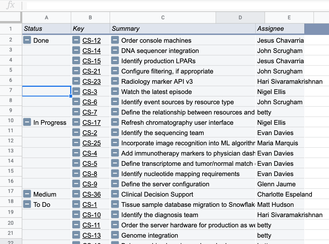This screenshot has width=329, height=244.
Task: Open the CS-36 issue link
Action: tap(92, 194)
